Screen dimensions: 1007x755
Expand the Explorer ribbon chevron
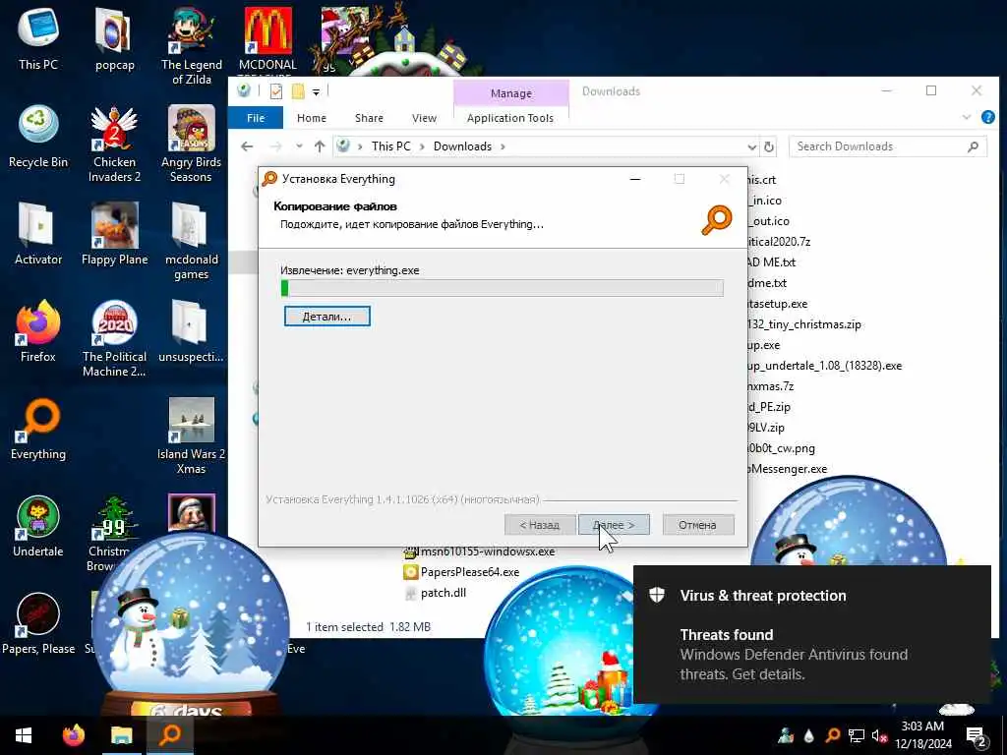pyautogui.click(x=967, y=118)
